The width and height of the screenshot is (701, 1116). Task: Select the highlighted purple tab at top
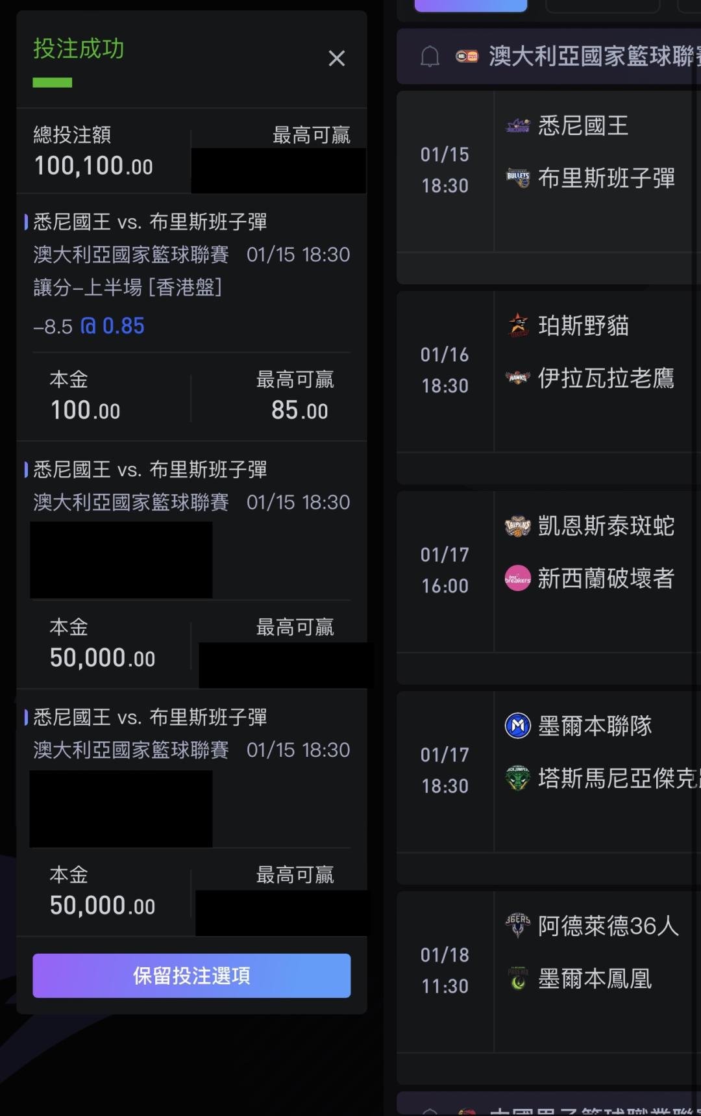[x=471, y=5]
